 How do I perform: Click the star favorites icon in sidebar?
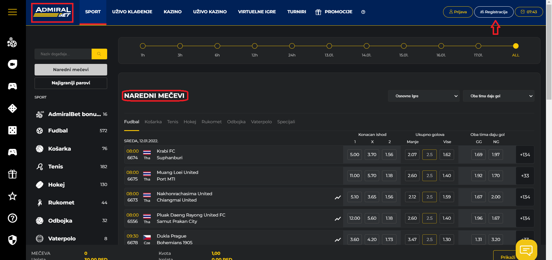coord(12,196)
